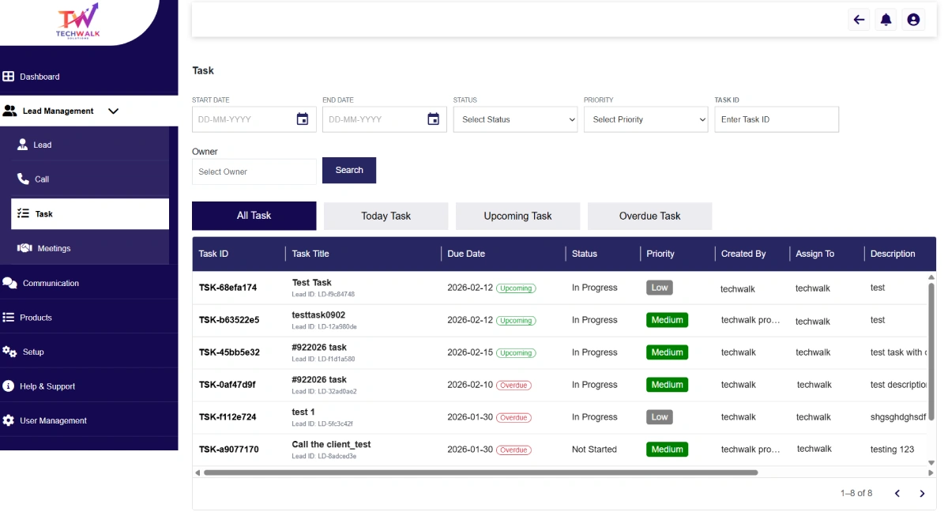The width and height of the screenshot is (948, 512).
Task: Open the Select Status dropdown
Action: 515,119
